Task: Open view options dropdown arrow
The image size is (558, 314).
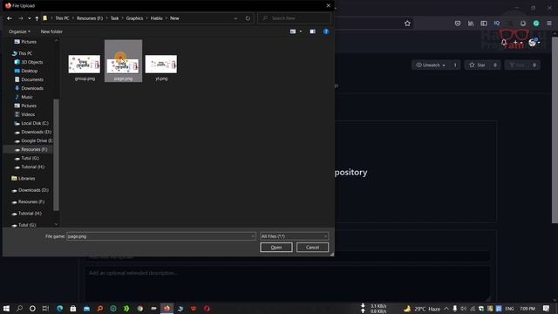Action: click(x=301, y=31)
